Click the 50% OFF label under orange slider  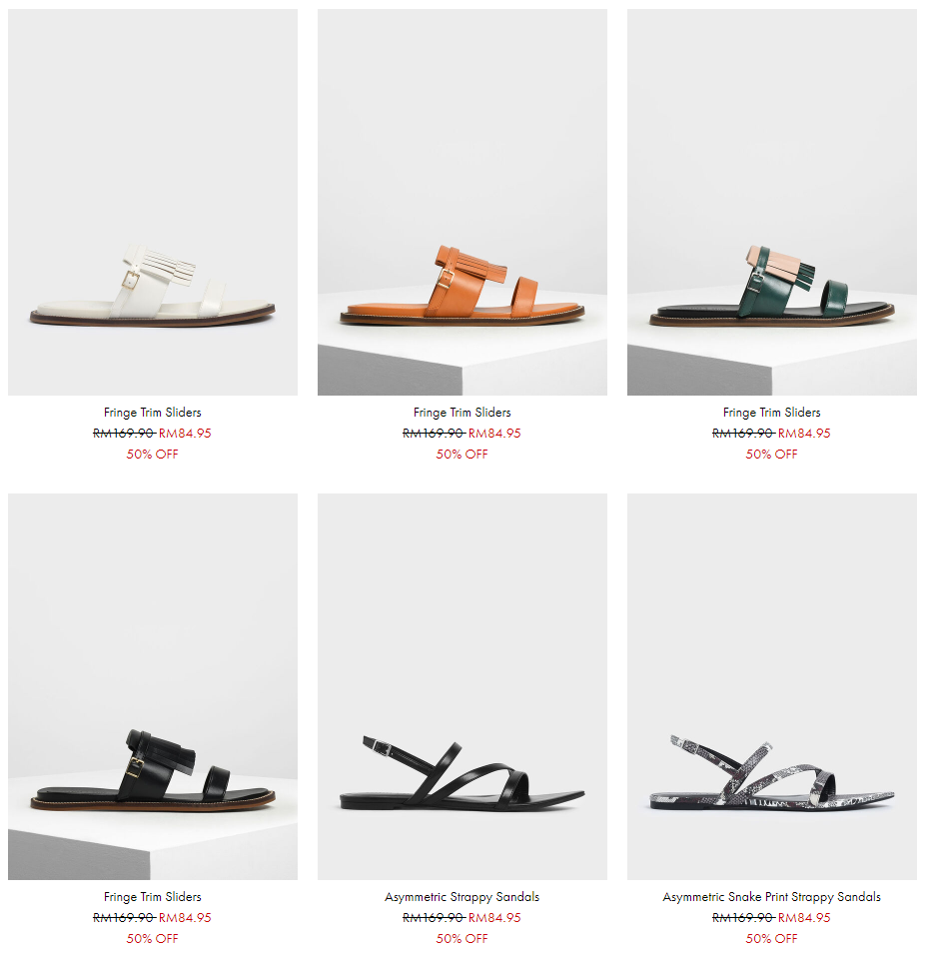463,454
